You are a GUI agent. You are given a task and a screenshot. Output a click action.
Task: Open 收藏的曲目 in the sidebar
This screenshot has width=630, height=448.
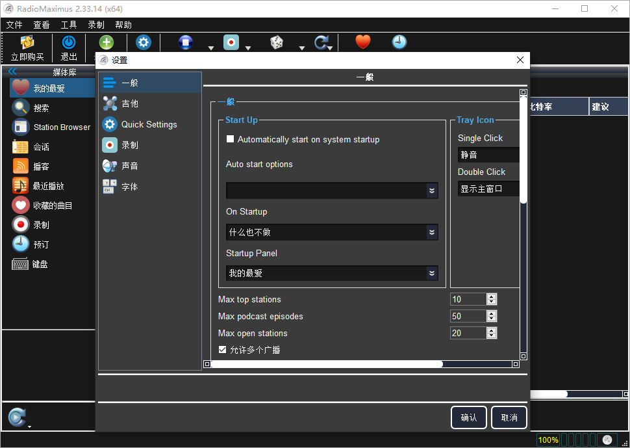[53, 205]
